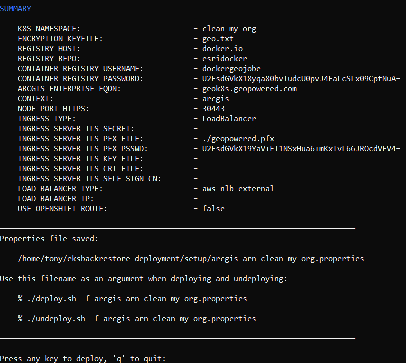Select 'INGRESS SERVER TLS SELF SIGN CN:' label
This screenshot has height=363, width=406.
click(89, 179)
